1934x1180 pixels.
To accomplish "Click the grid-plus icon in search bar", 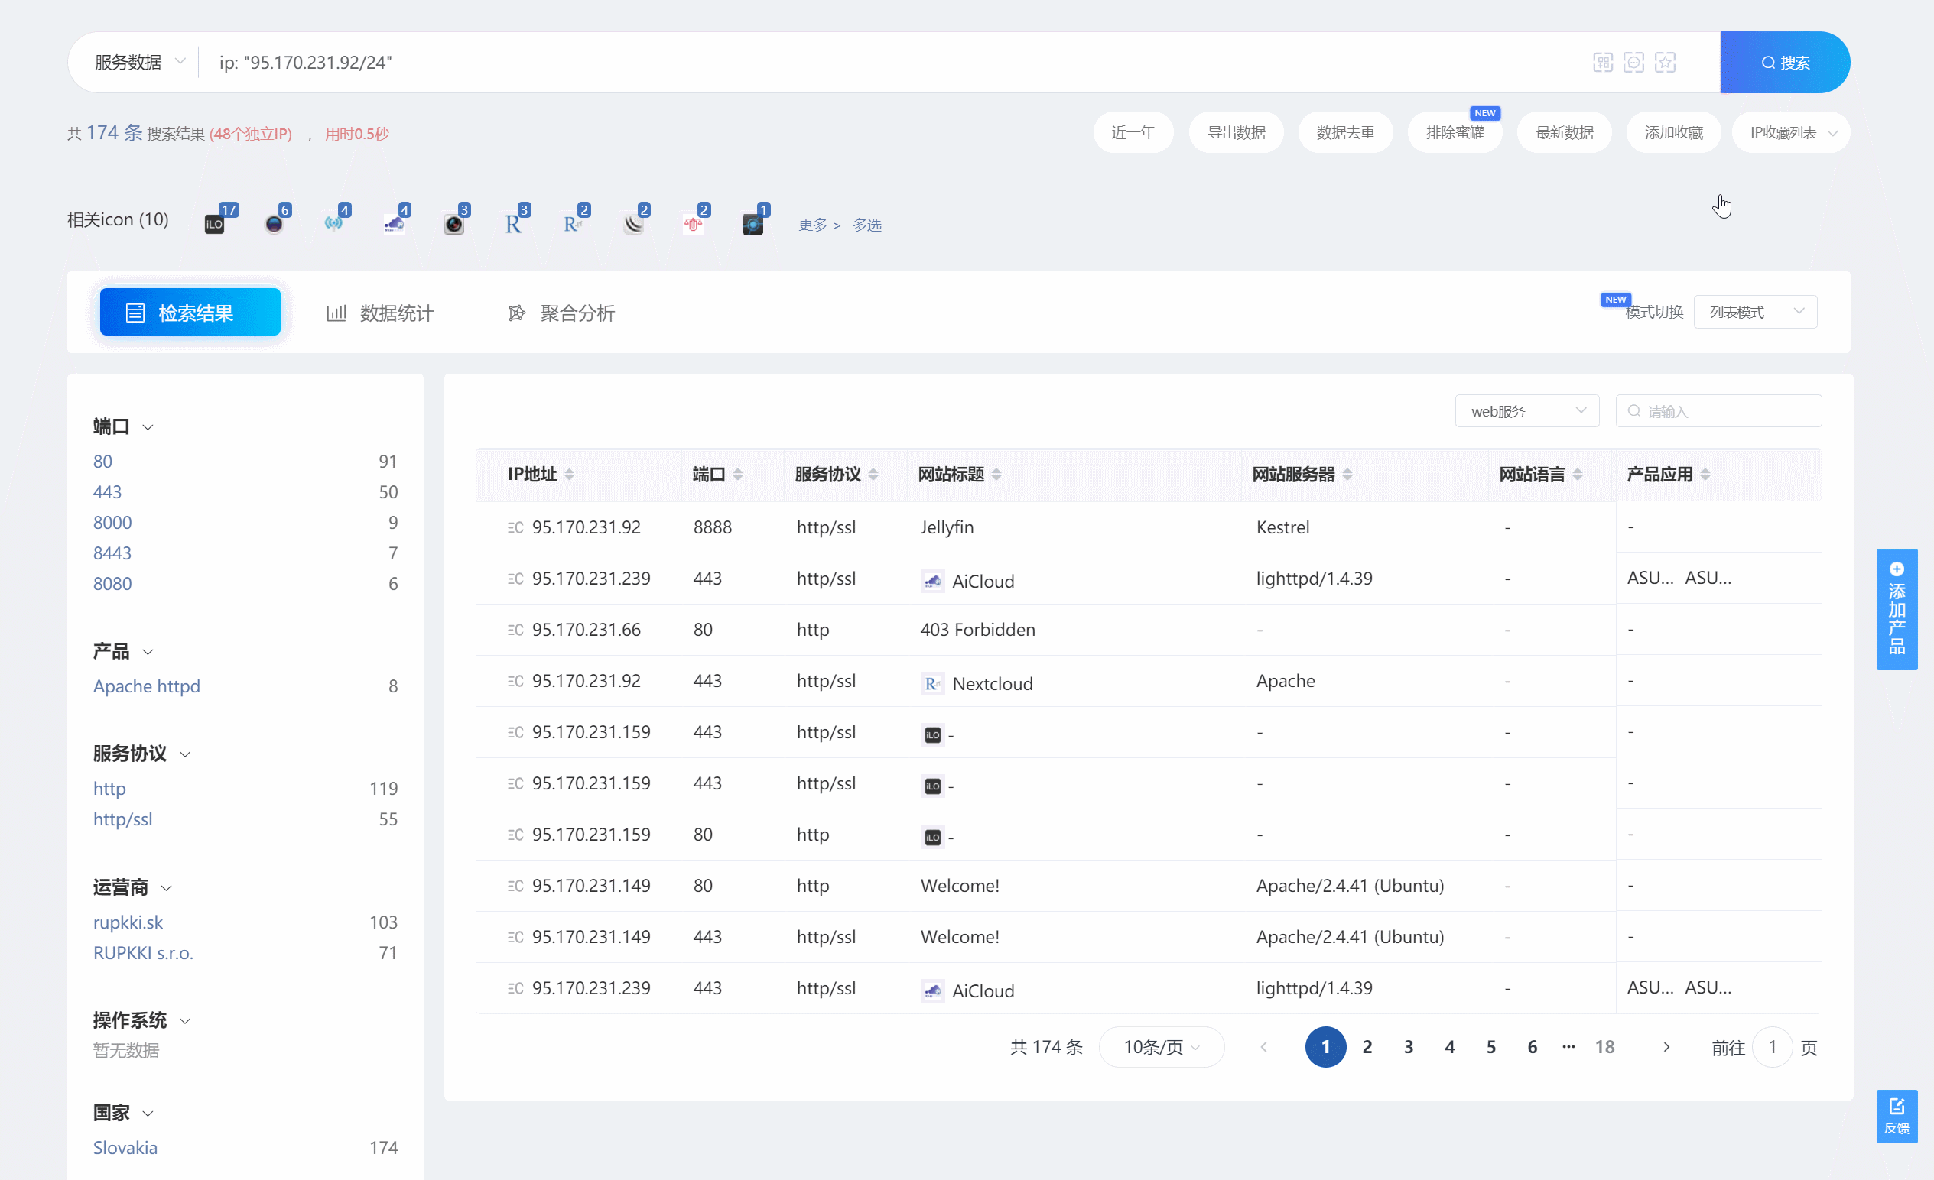I will (1603, 62).
